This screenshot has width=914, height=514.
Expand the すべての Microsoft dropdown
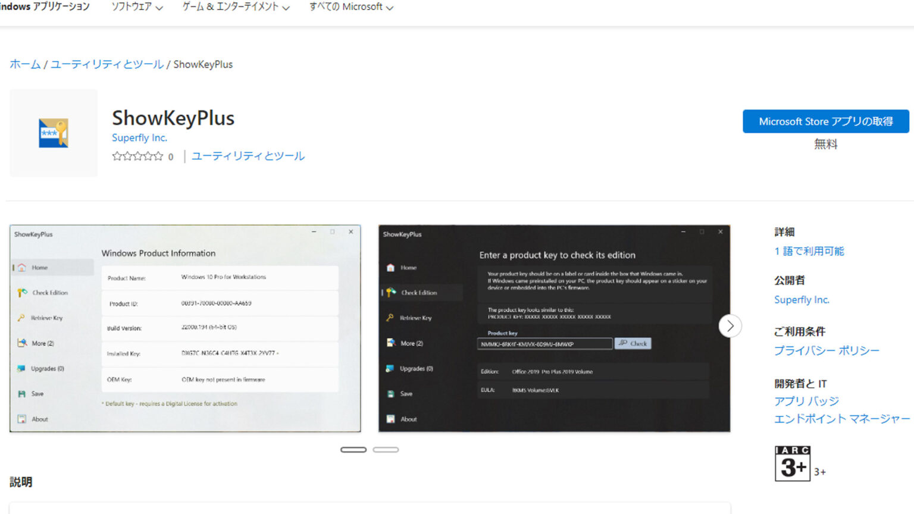(350, 7)
